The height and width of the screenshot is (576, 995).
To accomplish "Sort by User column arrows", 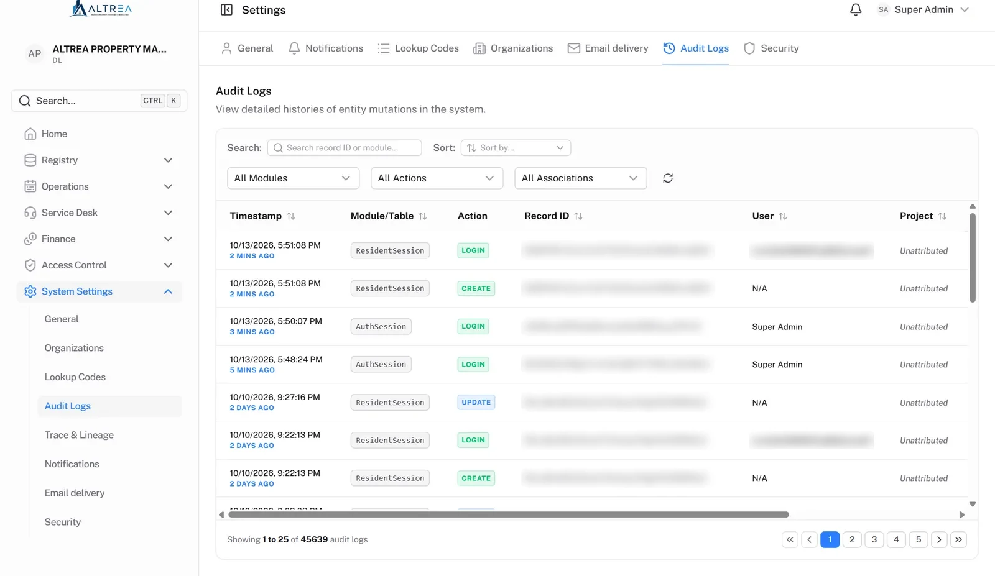I will [783, 216].
